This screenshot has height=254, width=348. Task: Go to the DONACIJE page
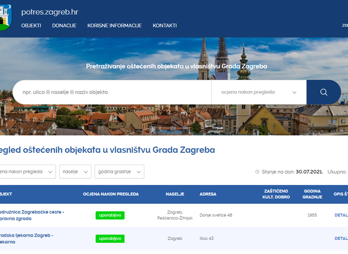(x=64, y=26)
